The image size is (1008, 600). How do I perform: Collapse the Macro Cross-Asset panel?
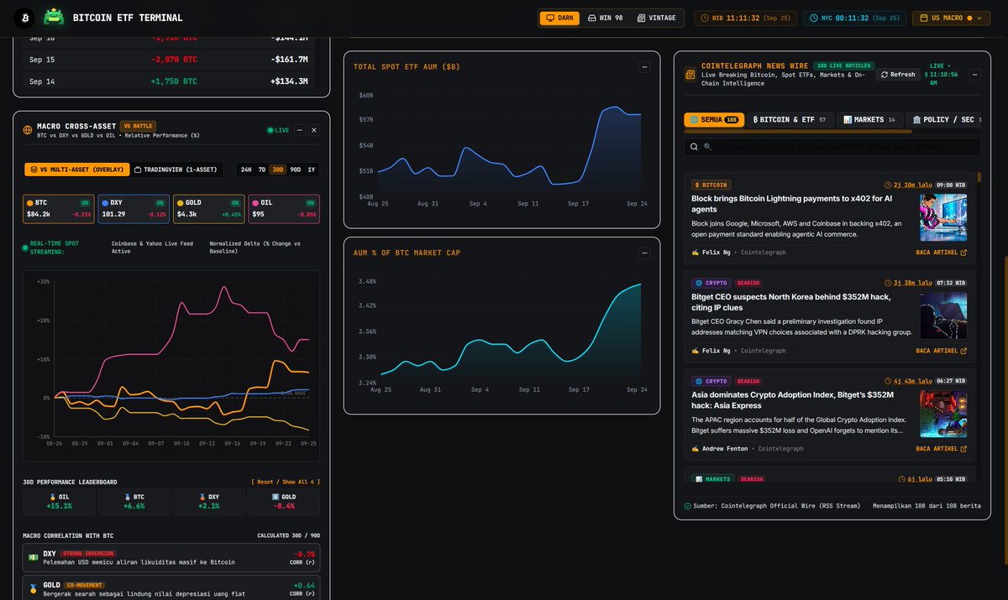300,130
